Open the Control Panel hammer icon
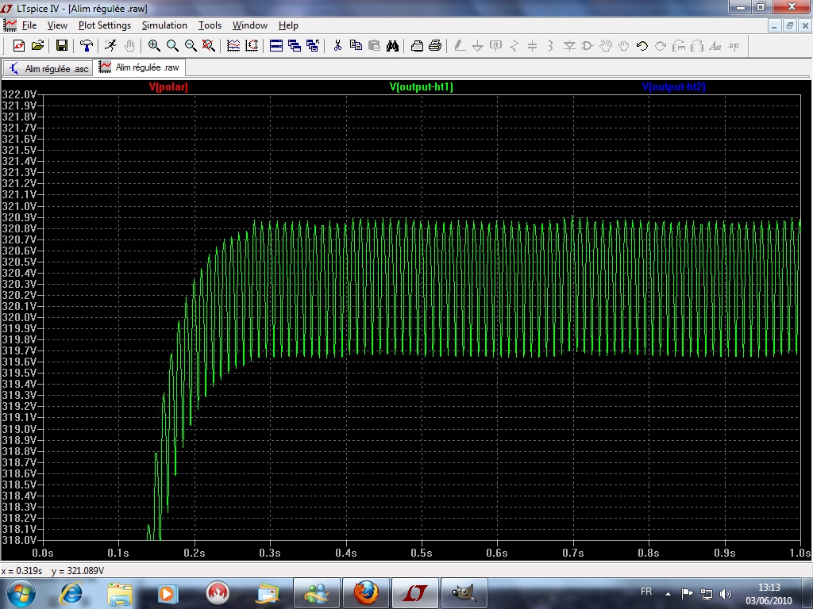Image resolution: width=813 pixels, height=609 pixels. (86, 46)
